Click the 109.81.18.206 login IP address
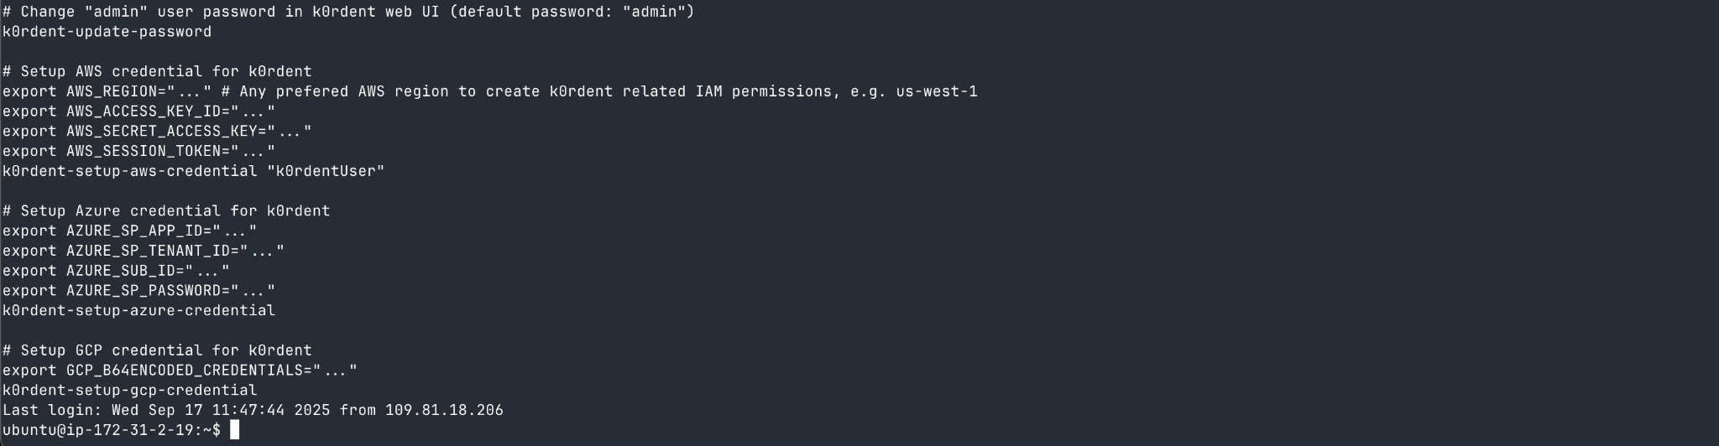1719x446 pixels. point(444,410)
